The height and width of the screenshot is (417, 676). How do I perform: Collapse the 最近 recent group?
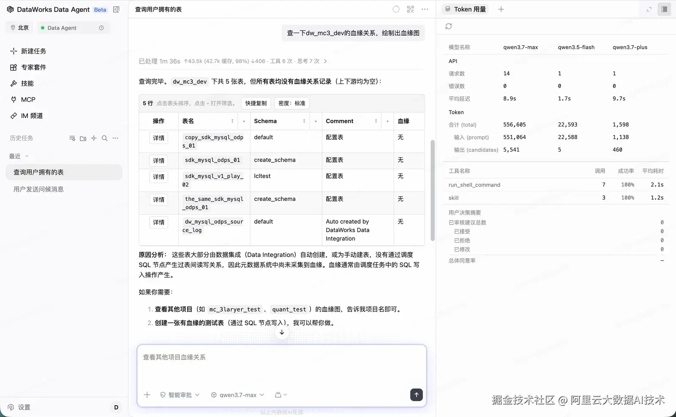pyautogui.click(x=19, y=156)
